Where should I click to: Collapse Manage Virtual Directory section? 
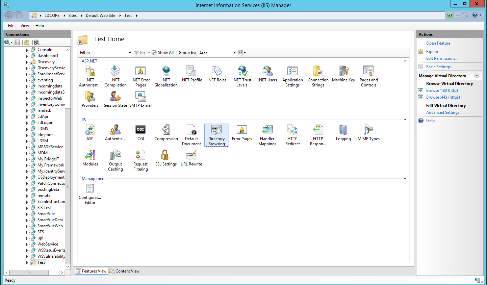point(477,76)
